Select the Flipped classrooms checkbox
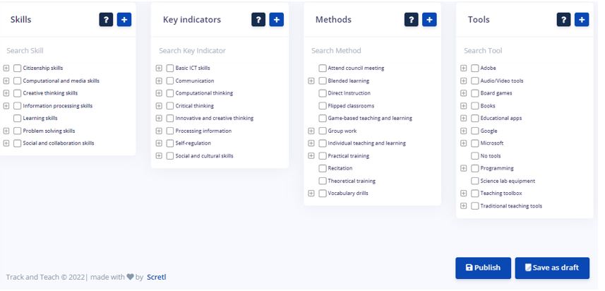This screenshot has height=291, width=605. 323,106
